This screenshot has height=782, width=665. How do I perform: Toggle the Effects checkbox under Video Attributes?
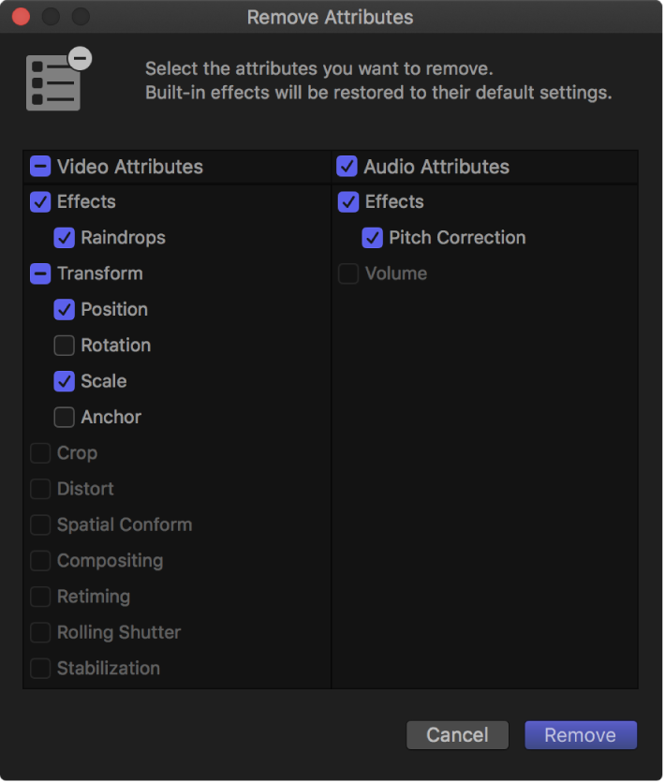click(x=39, y=201)
